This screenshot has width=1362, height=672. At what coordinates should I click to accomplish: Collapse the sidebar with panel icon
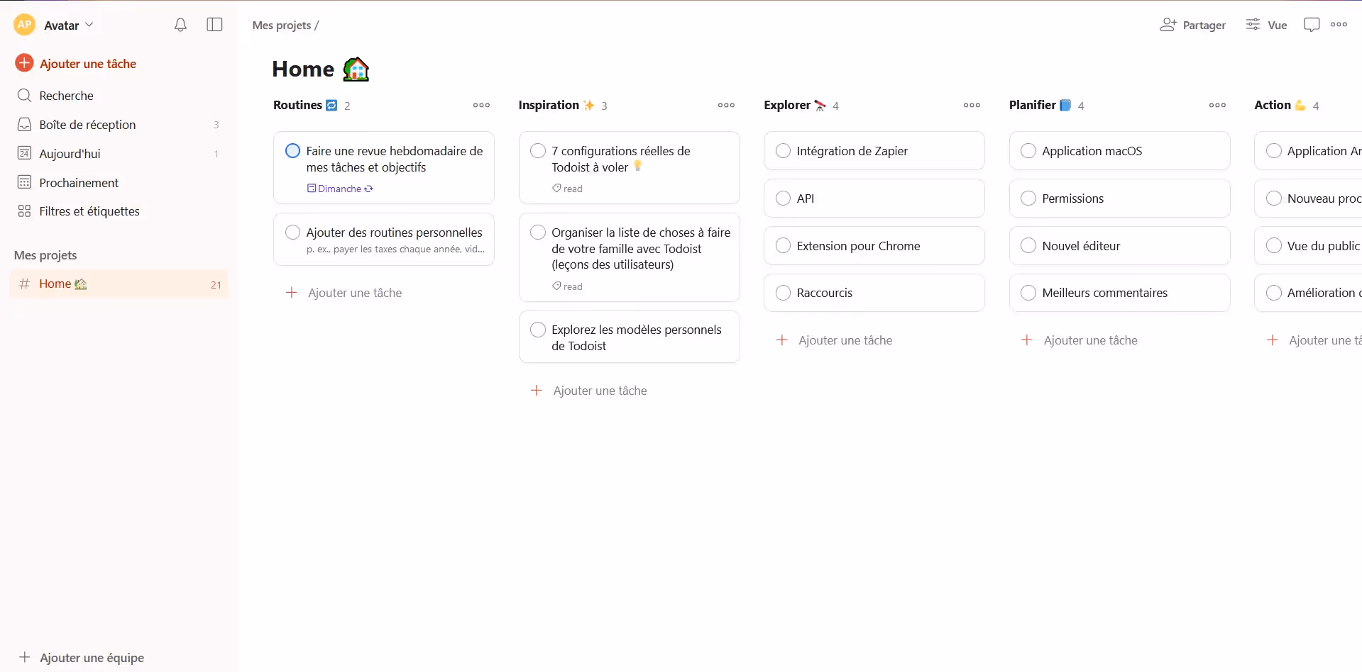(x=214, y=25)
